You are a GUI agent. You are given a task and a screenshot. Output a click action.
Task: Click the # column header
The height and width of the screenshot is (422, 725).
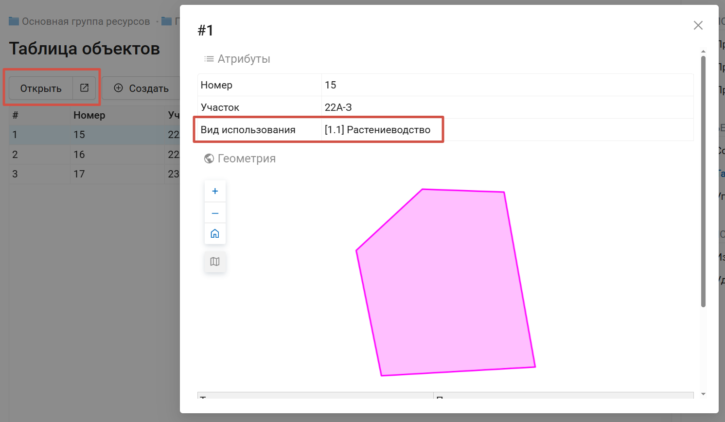tap(16, 115)
